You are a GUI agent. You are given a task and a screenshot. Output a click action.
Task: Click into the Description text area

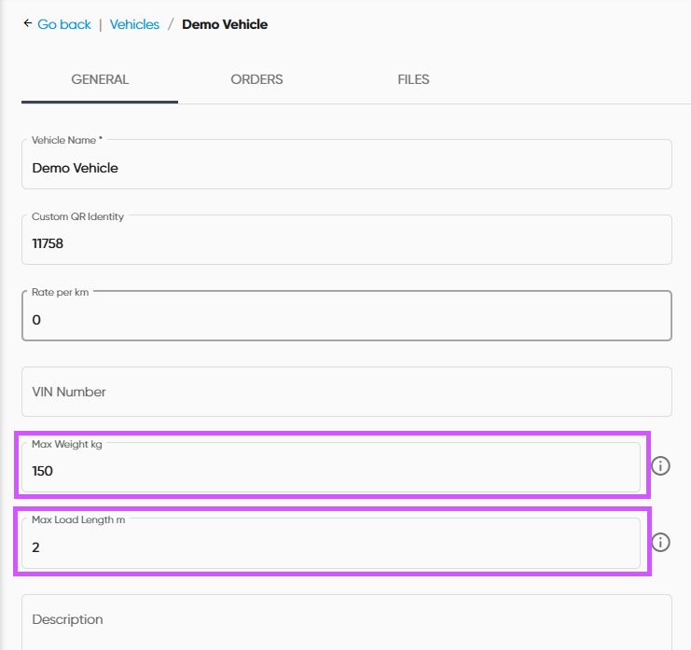click(x=346, y=620)
